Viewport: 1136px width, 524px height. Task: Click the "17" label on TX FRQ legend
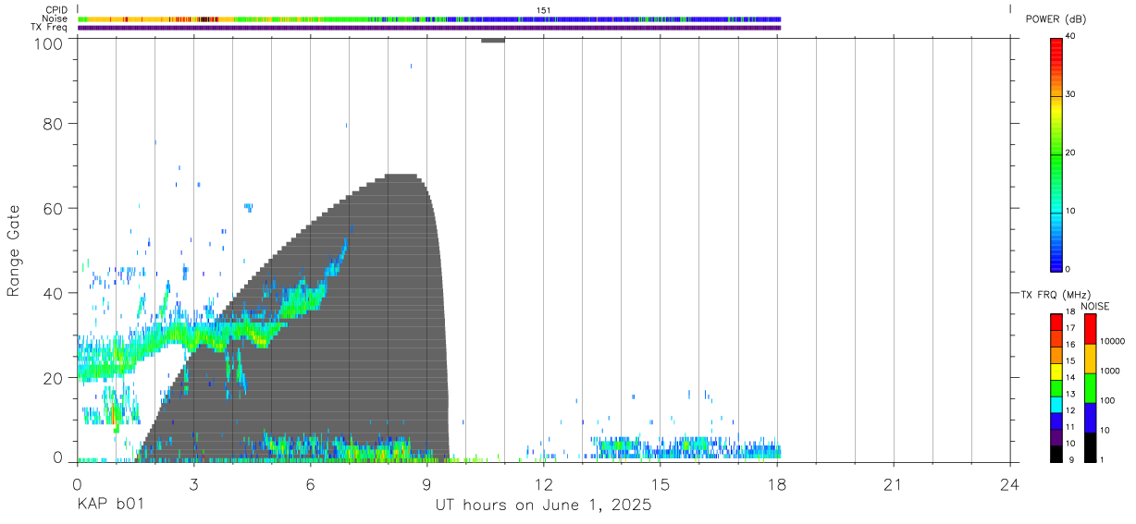[1069, 328]
